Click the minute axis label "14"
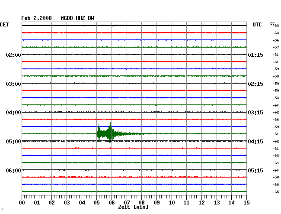 click(x=231, y=203)
